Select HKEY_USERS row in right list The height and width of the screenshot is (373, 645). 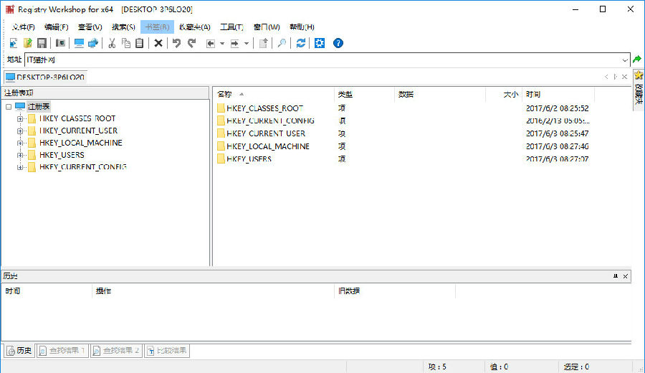(403, 159)
